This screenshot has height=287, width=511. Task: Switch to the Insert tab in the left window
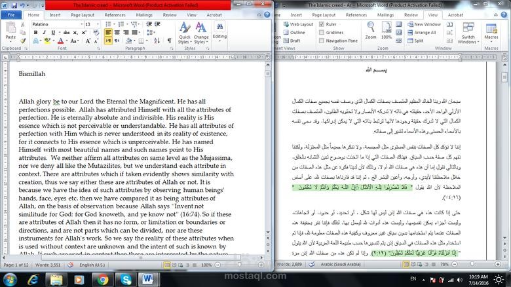[x=55, y=14]
